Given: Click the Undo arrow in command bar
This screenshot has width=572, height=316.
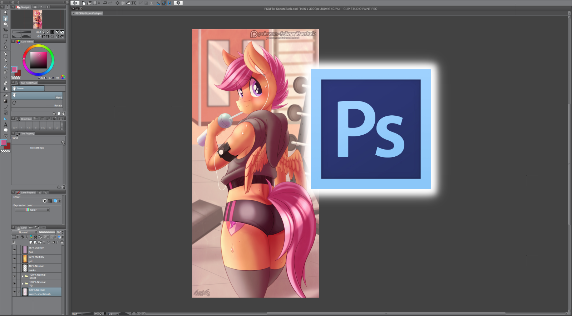Looking at the screenshot, I should coord(105,3).
